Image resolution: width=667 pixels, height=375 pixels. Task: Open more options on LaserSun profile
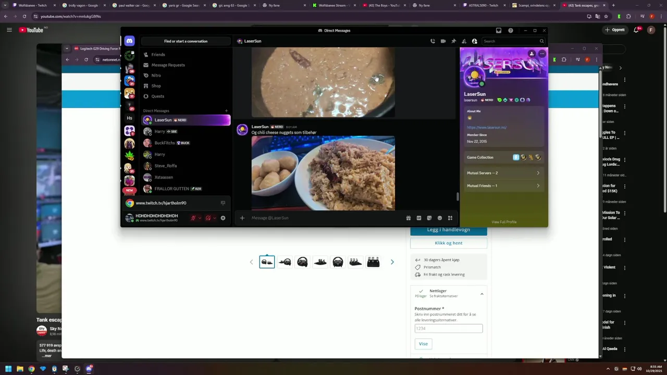coord(542,54)
